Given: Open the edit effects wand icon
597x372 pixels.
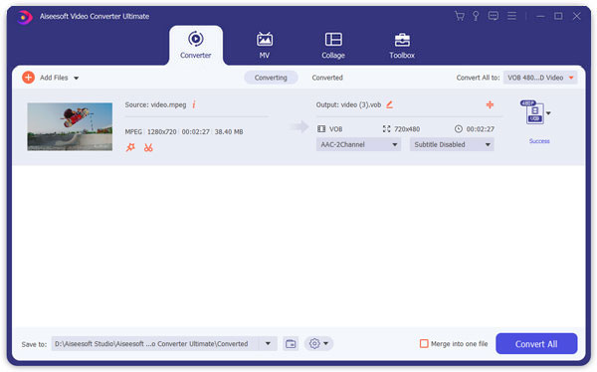Looking at the screenshot, I should coord(130,147).
